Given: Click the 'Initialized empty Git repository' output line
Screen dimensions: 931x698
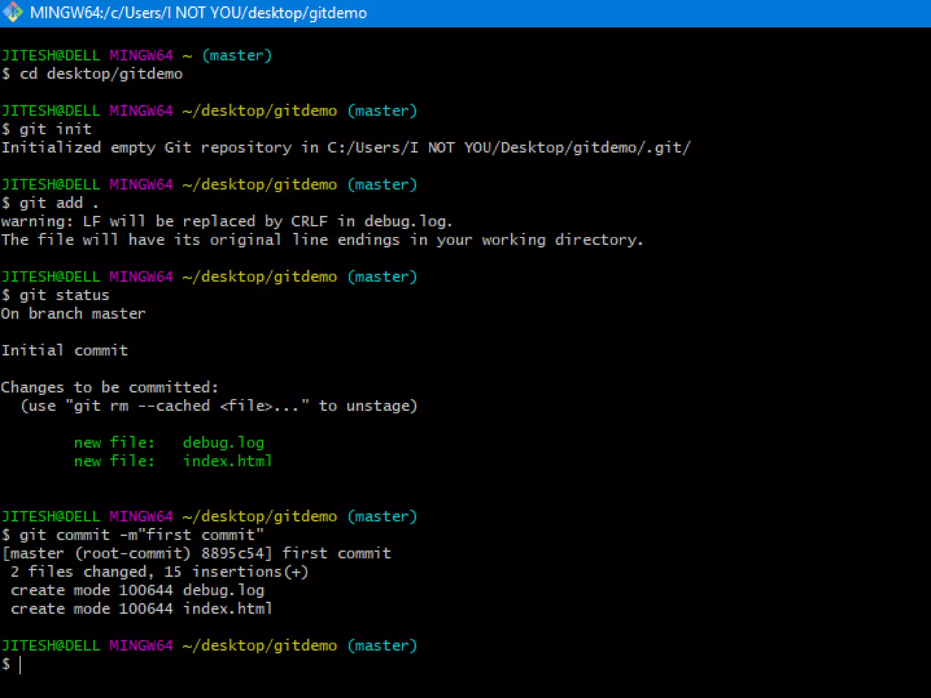Looking at the screenshot, I should pyautogui.click(x=345, y=148).
